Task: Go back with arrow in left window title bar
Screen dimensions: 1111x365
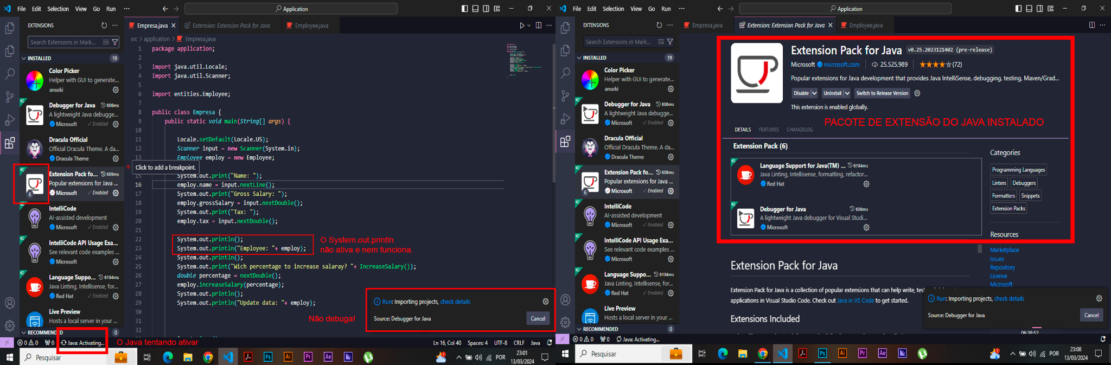Action: (165, 9)
